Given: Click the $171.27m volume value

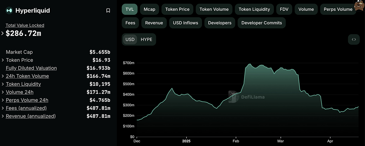Looking at the screenshot, I should pyautogui.click(x=98, y=92).
